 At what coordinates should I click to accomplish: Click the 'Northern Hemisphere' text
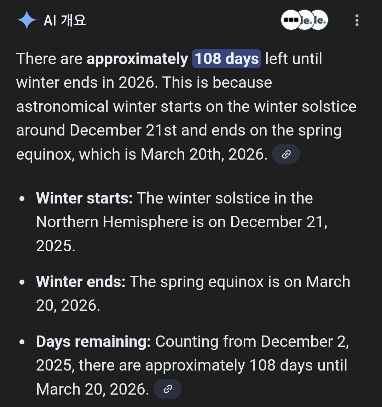pyautogui.click(x=112, y=222)
